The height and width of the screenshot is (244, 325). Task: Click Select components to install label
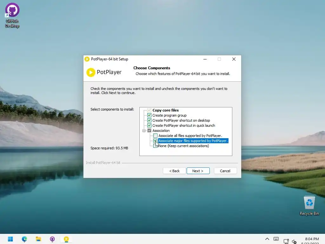click(x=112, y=109)
